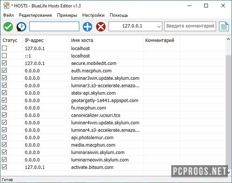
Task: Uncheck luminar3win.update.skylum.com entry
Action: (4, 78)
